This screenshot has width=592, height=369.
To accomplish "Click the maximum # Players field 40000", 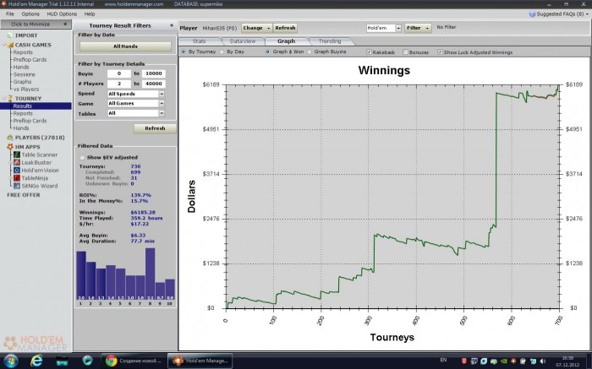I will pyautogui.click(x=153, y=84).
